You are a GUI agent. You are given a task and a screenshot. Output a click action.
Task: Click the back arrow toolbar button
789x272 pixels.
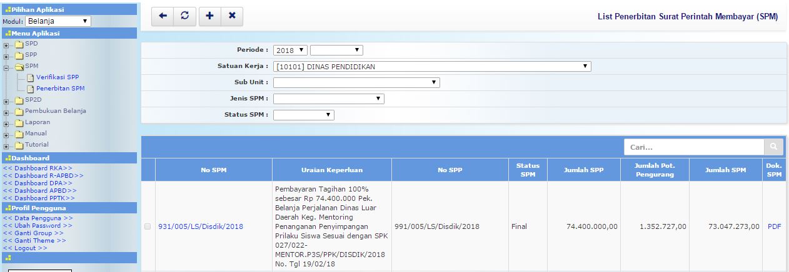tap(163, 16)
